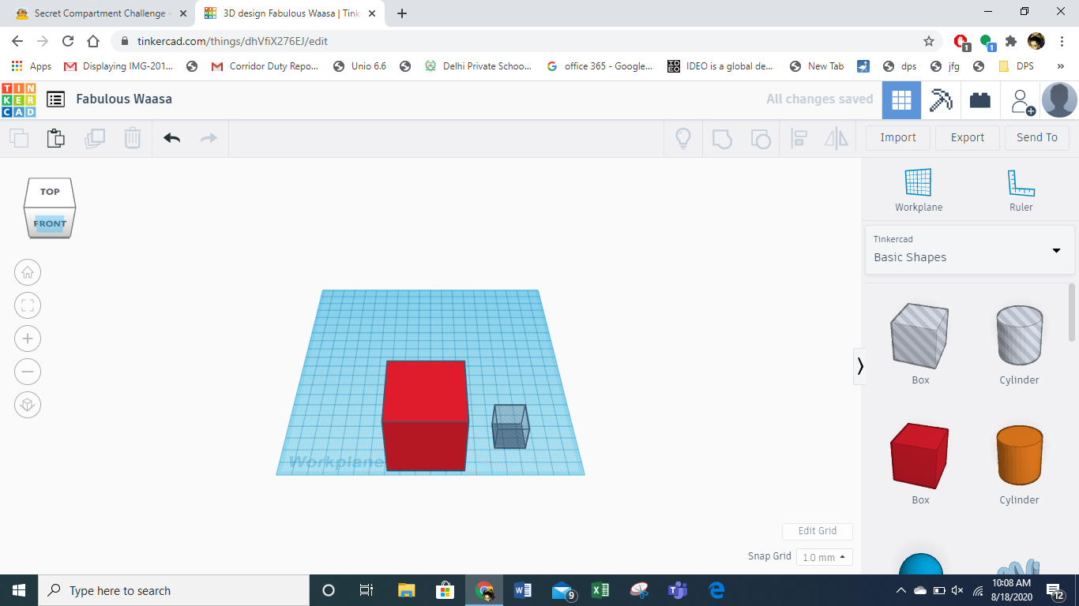1079x606 pixels.
Task: Click the design name Fabulous Waasa
Action: tap(124, 99)
